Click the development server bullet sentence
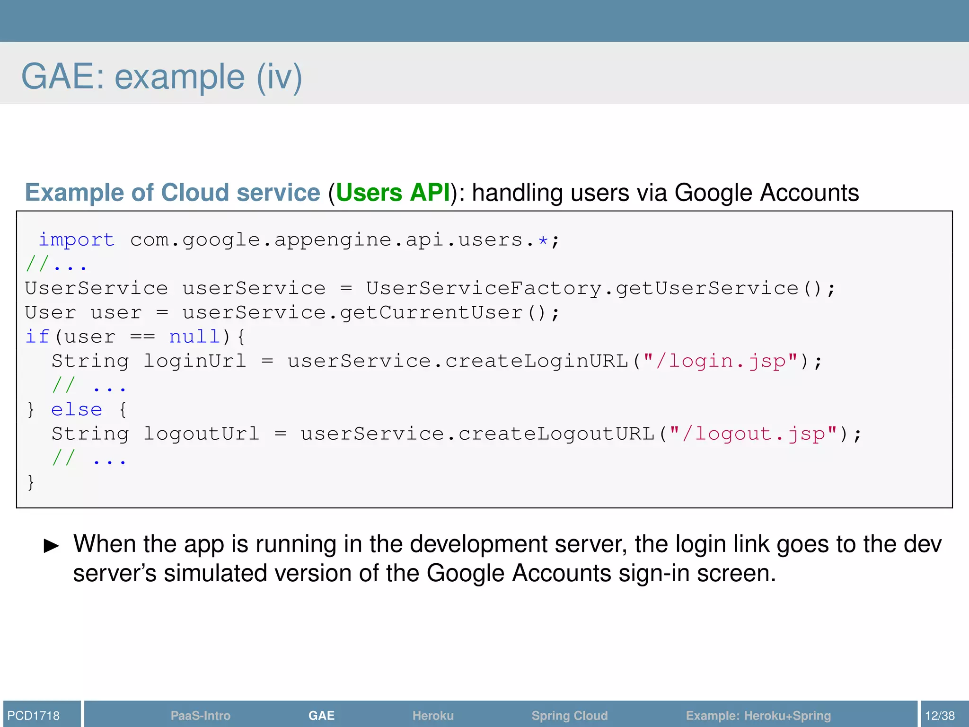The image size is (969, 727). 507,558
